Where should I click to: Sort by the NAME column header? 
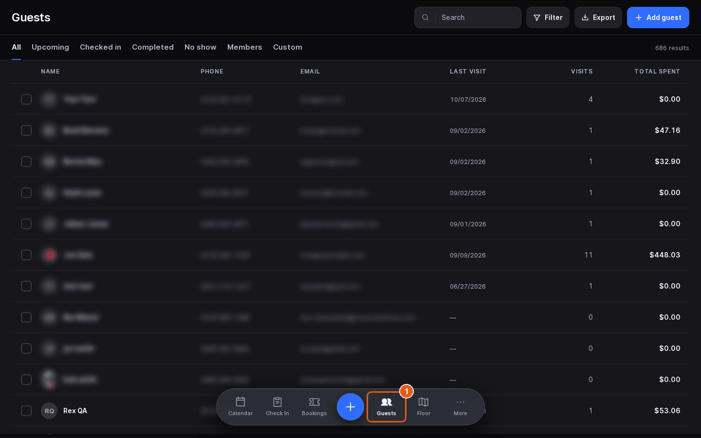[x=50, y=72]
